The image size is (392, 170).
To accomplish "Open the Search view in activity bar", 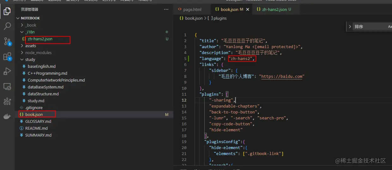I will coord(7,26).
